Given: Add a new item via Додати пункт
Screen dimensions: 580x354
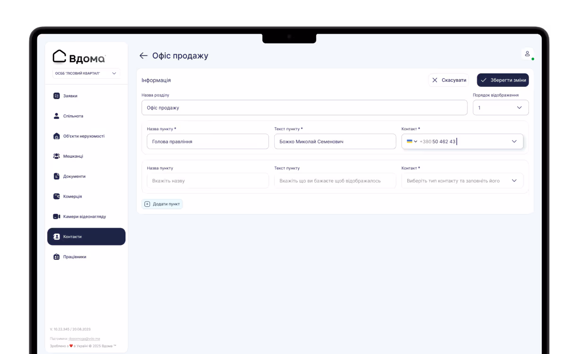Looking at the screenshot, I should 162,204.
